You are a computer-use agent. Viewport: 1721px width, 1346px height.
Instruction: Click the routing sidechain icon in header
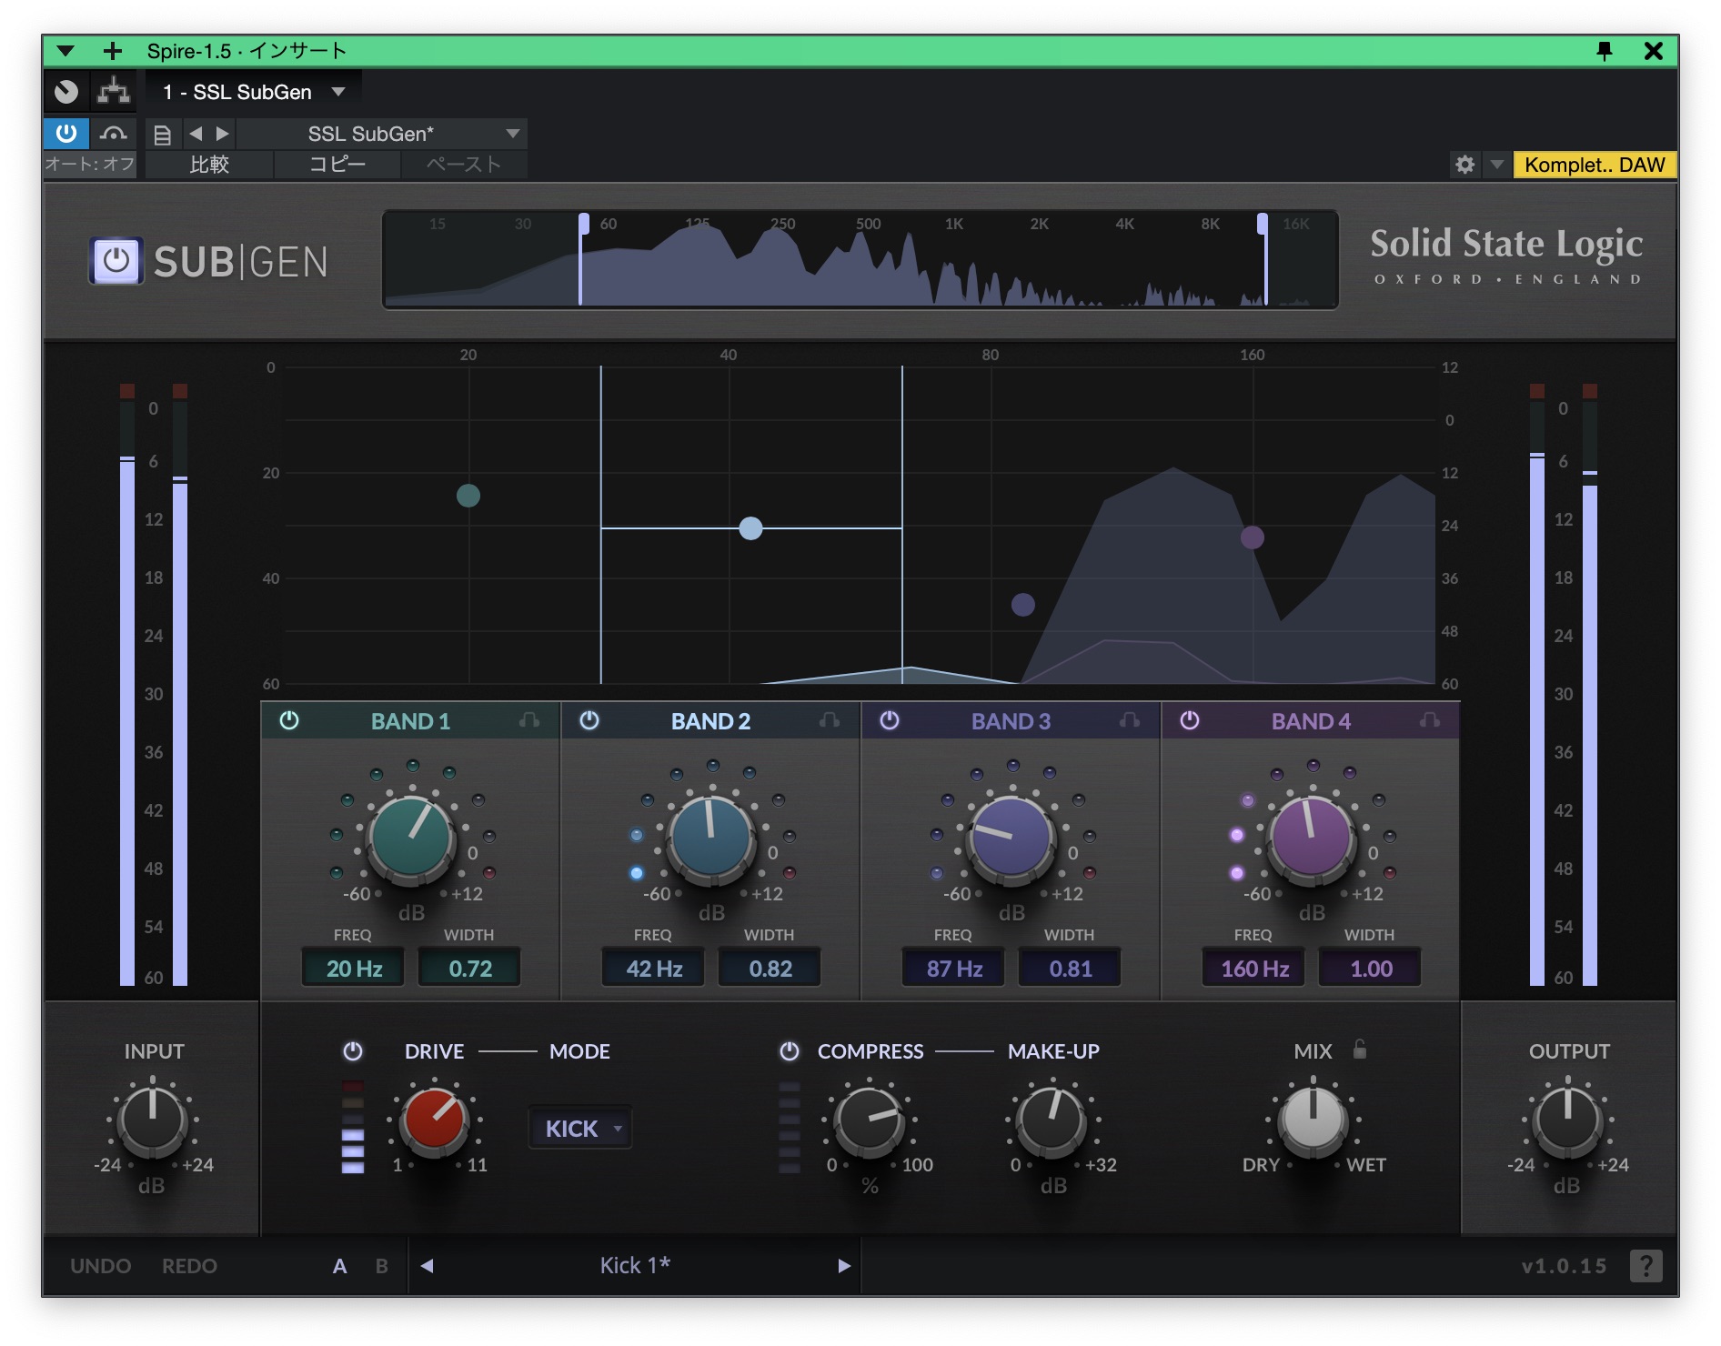(114, 91)
